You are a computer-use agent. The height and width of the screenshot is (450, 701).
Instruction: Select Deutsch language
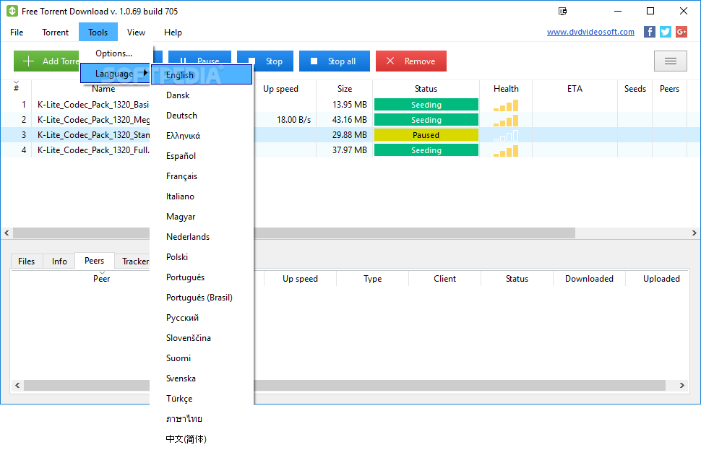(x=202, y=116)
